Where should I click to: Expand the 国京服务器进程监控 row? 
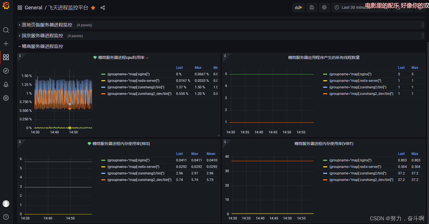pos(43,35)
